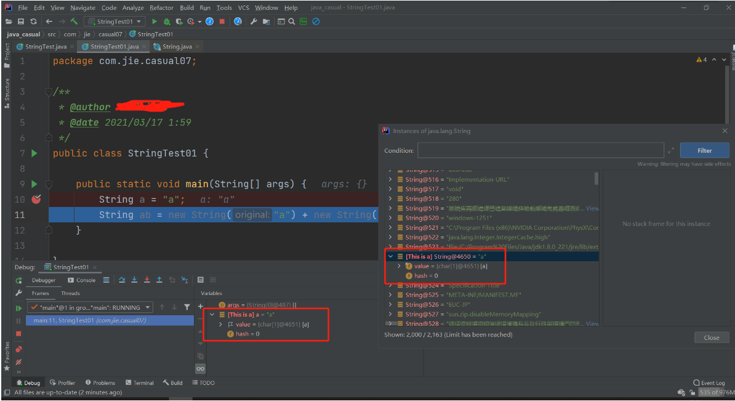Open the Event Log
The width and height of the screenshot is (735, 401).
[x=709, y=383]
